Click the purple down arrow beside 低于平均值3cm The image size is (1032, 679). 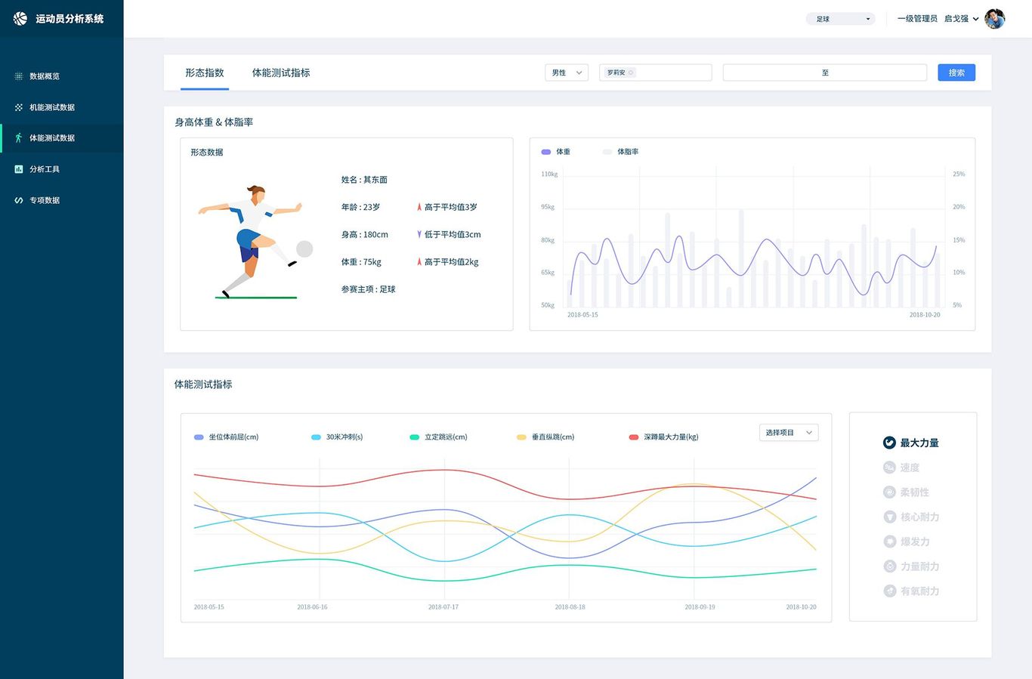point(419,234)
